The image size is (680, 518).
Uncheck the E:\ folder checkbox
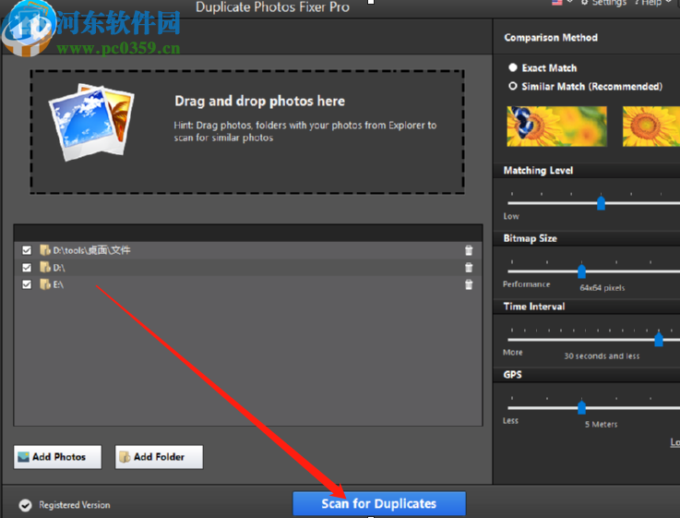point(27,284)
